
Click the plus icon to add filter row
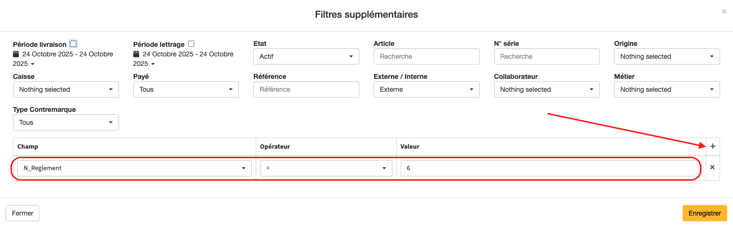tap(712, 146)
